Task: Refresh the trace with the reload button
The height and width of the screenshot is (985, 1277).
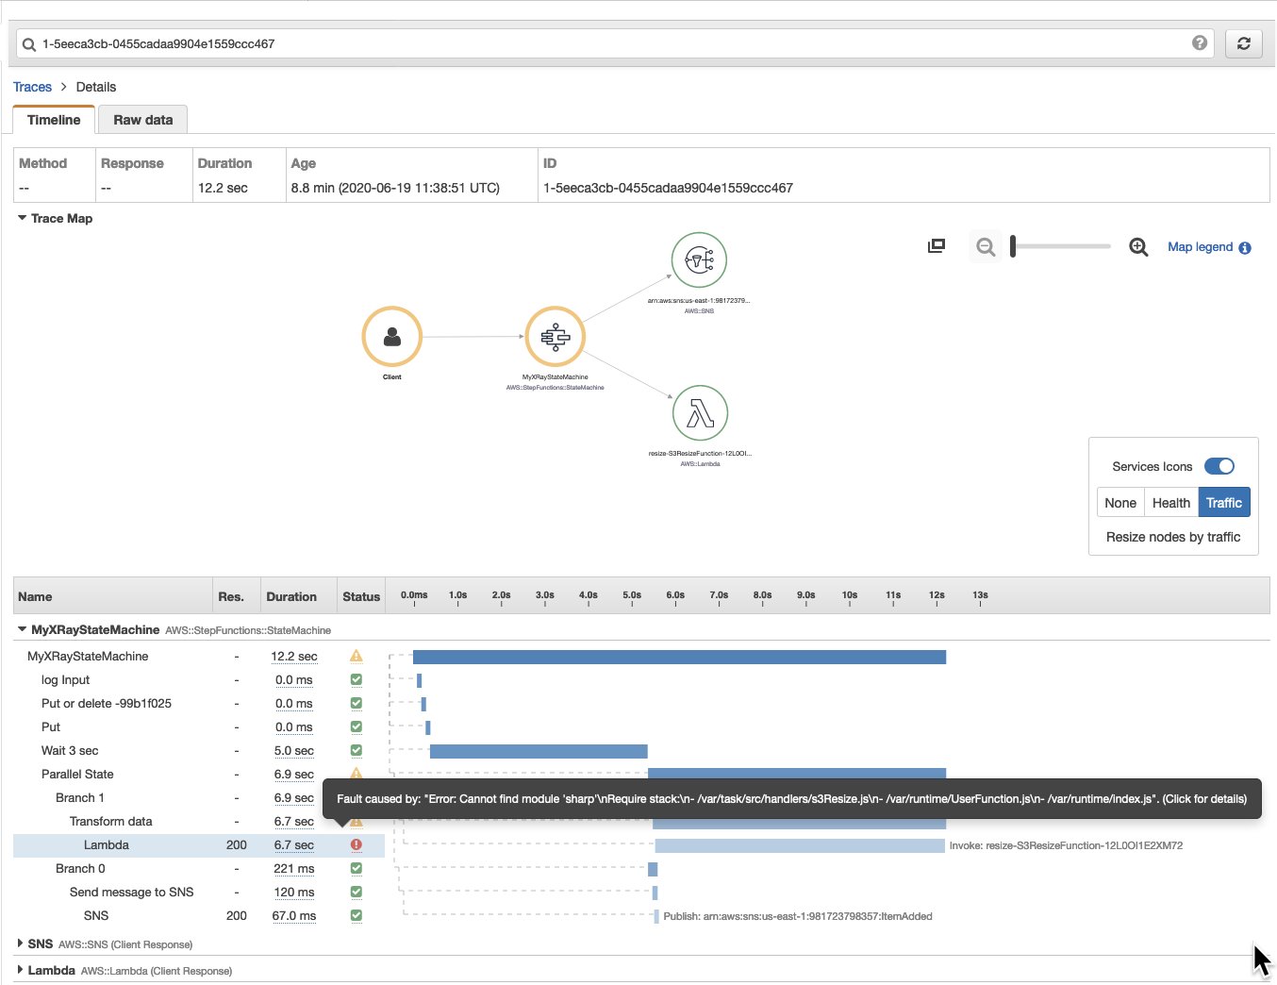Action: (1244, 43)
